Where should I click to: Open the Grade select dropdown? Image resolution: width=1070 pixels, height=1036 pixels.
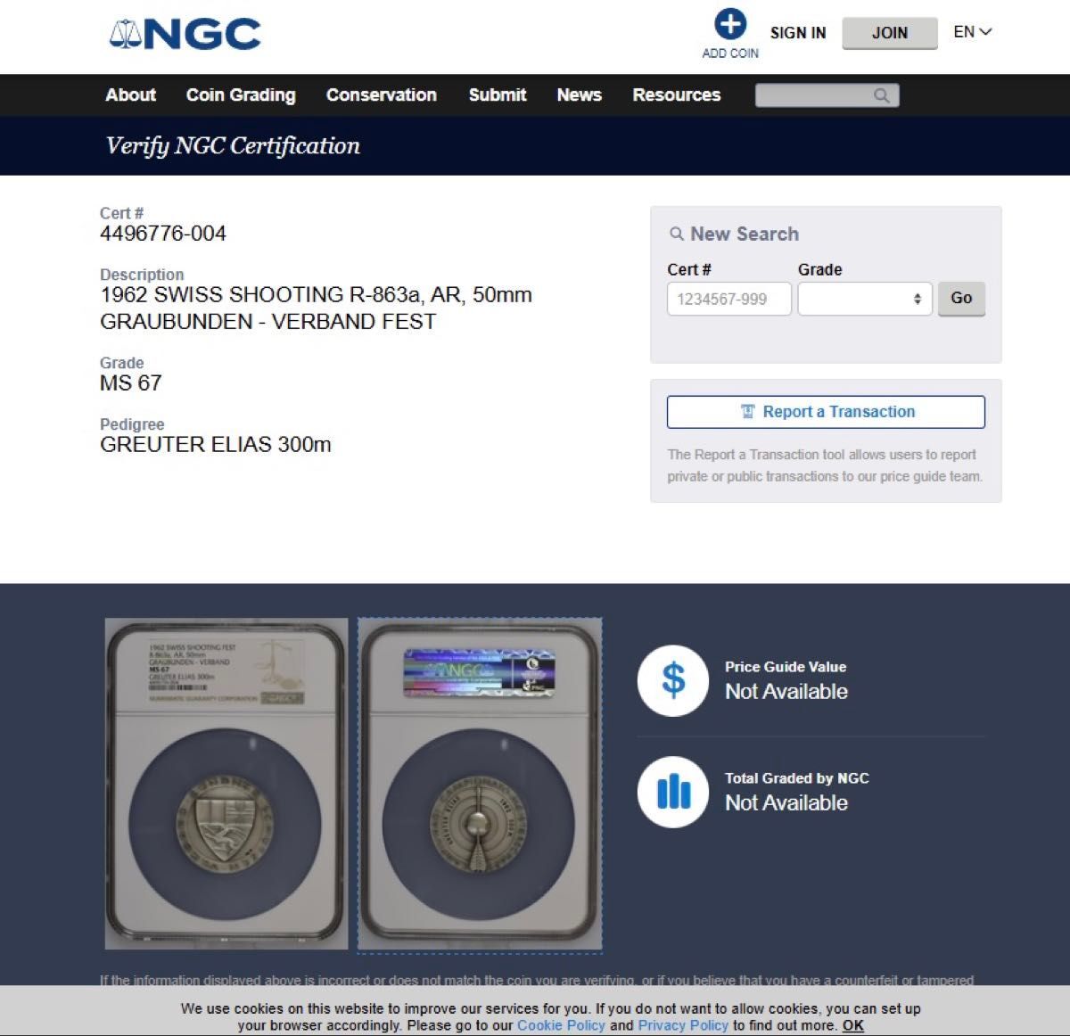[x=865, y=299]
